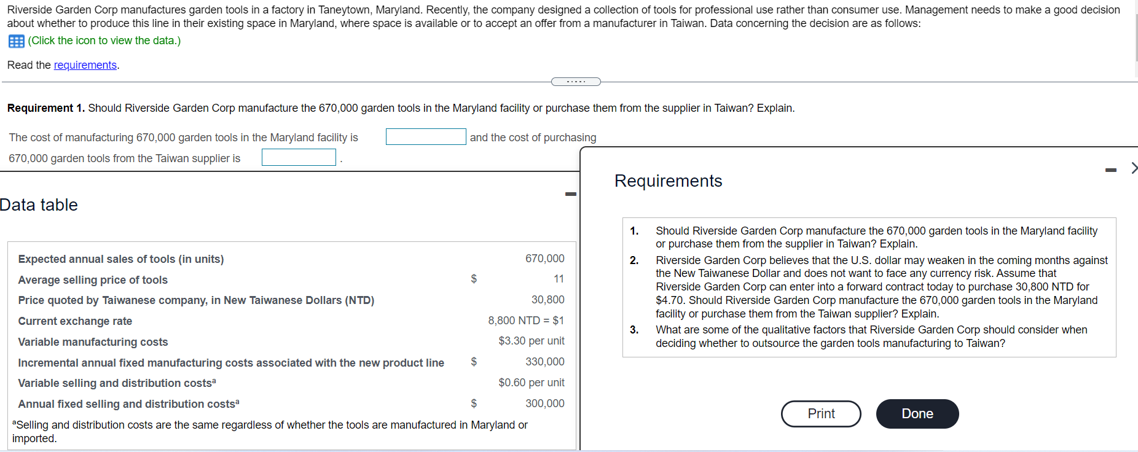
Task: Click the arrow icon beside Requirements minimize
Action: 1134,168
